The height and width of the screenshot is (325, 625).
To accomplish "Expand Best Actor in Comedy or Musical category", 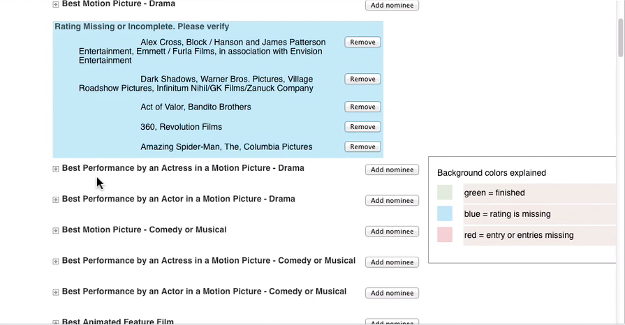I will coord(56,292).
